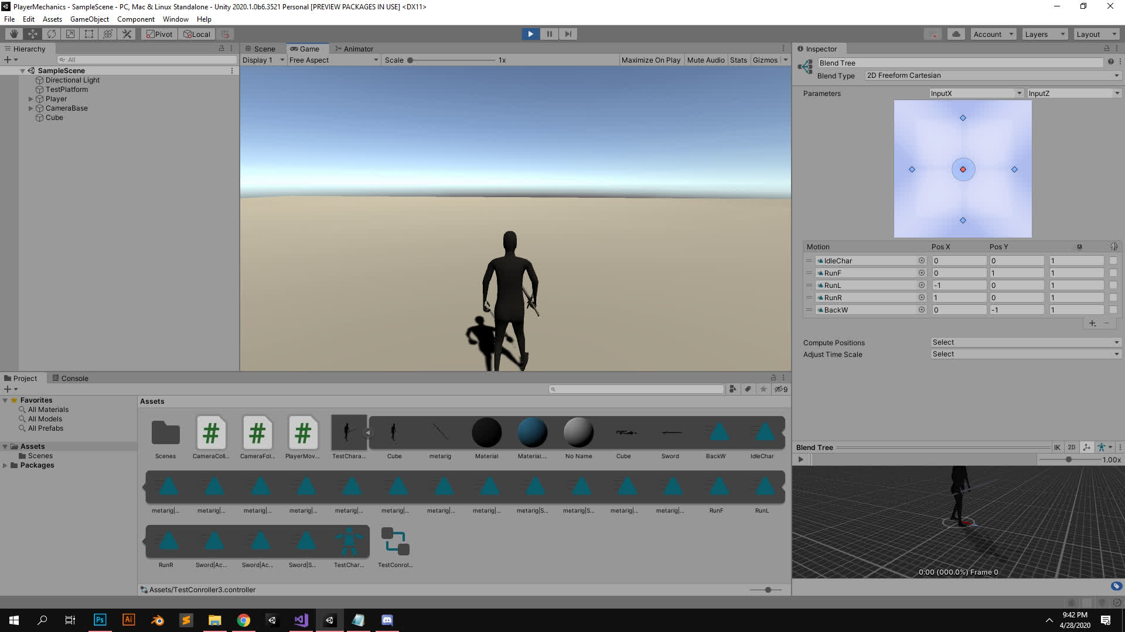Switch to the Animator tab

[x=354, y=49]
